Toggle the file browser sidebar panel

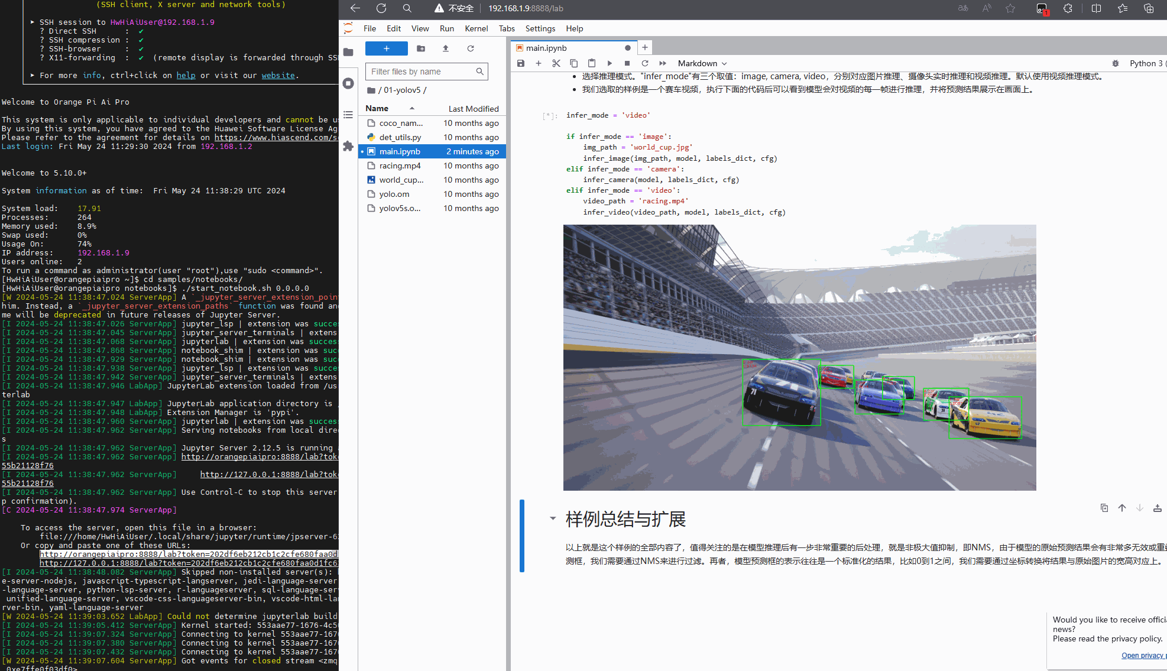pyautogui.click(x=348, y=52)
